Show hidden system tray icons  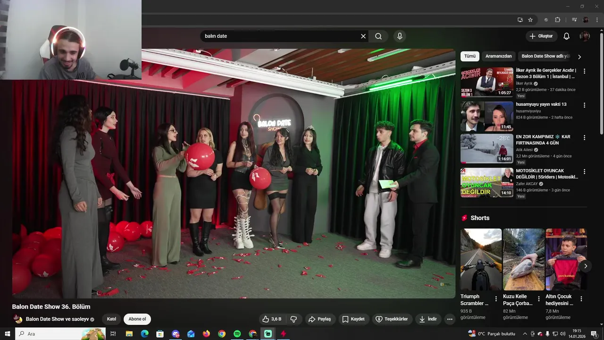pos(525,334)
